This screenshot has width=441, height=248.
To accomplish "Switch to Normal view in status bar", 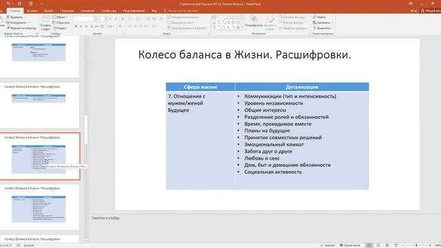I will (x=369, y=245).
